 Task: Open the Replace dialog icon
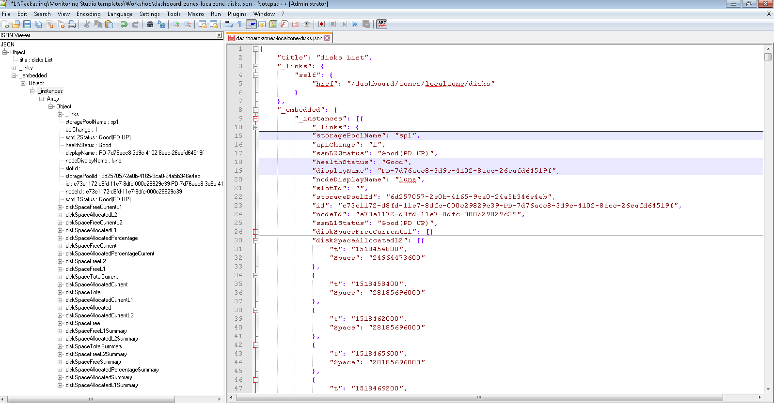click(x=161, y=24)
